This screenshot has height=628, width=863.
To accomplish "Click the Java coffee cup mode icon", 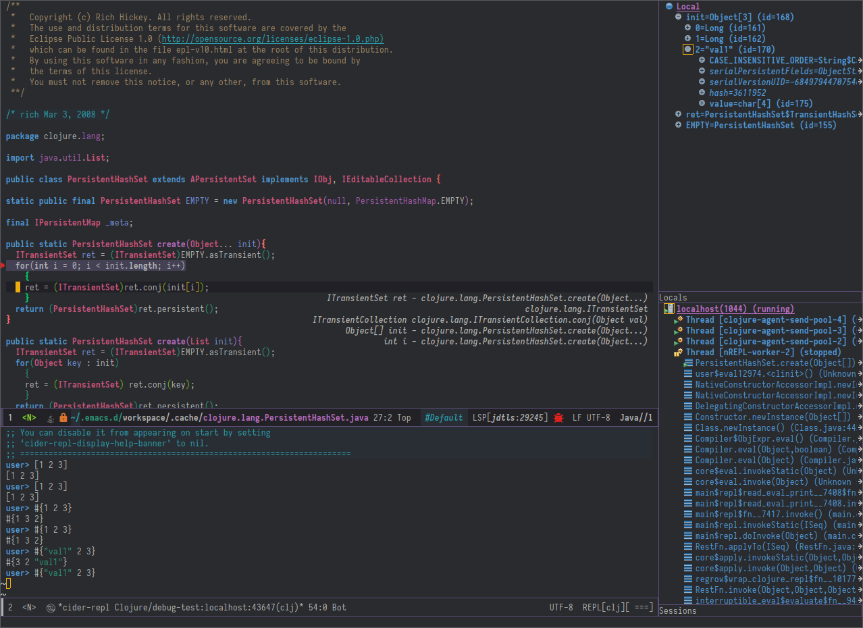I will [x=51, y=417].
